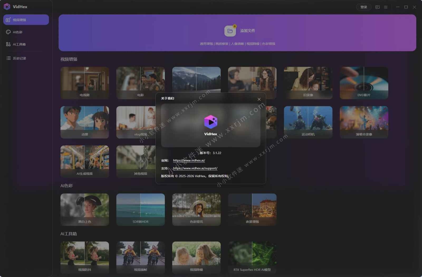Open the 视频降噪 denoise tool card
This screenshot has width=422, height=277.
tap(196, 258)
